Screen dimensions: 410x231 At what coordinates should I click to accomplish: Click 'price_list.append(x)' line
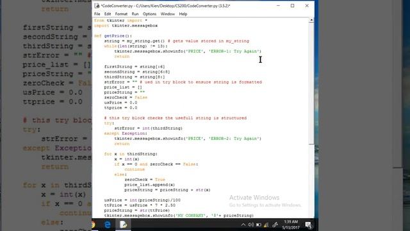pos(149,185)
